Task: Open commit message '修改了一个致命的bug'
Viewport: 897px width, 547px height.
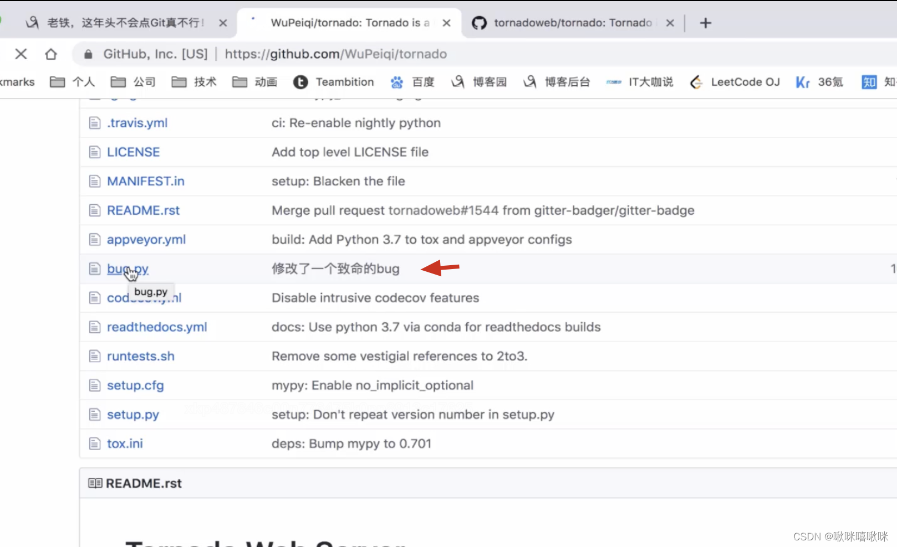Action: tap(335, 269)
